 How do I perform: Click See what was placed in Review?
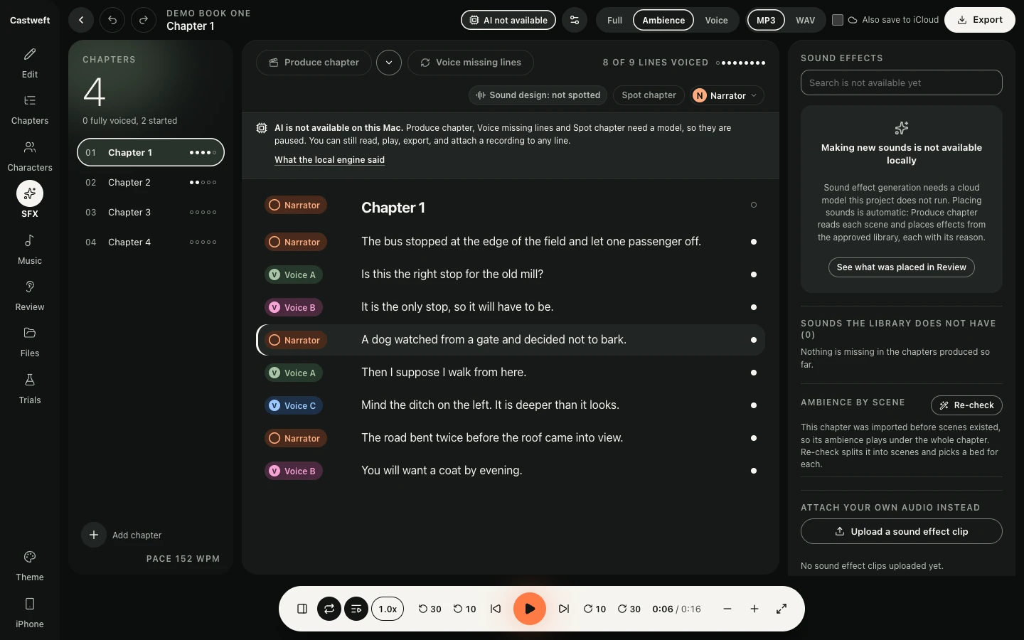coord(901,267)
